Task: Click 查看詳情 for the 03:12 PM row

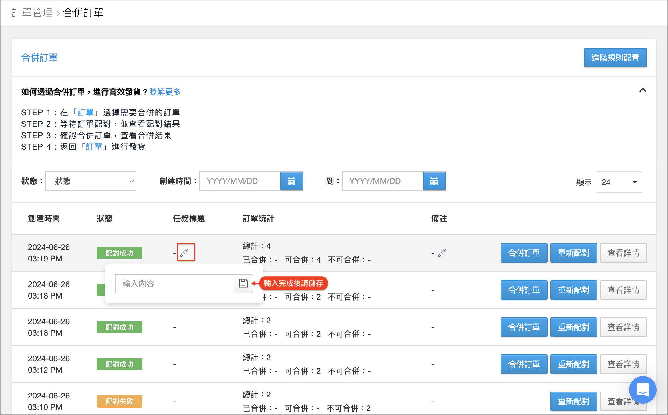Action: pyautogui.click(x=623, y=364)
